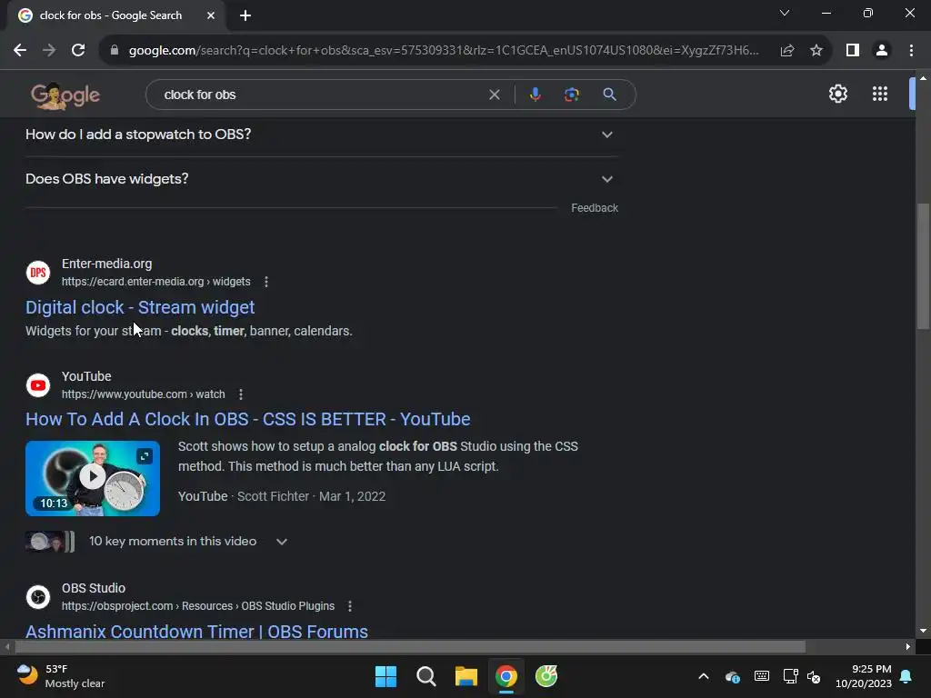Click the Chrome taskbar icon

point(506,676)
